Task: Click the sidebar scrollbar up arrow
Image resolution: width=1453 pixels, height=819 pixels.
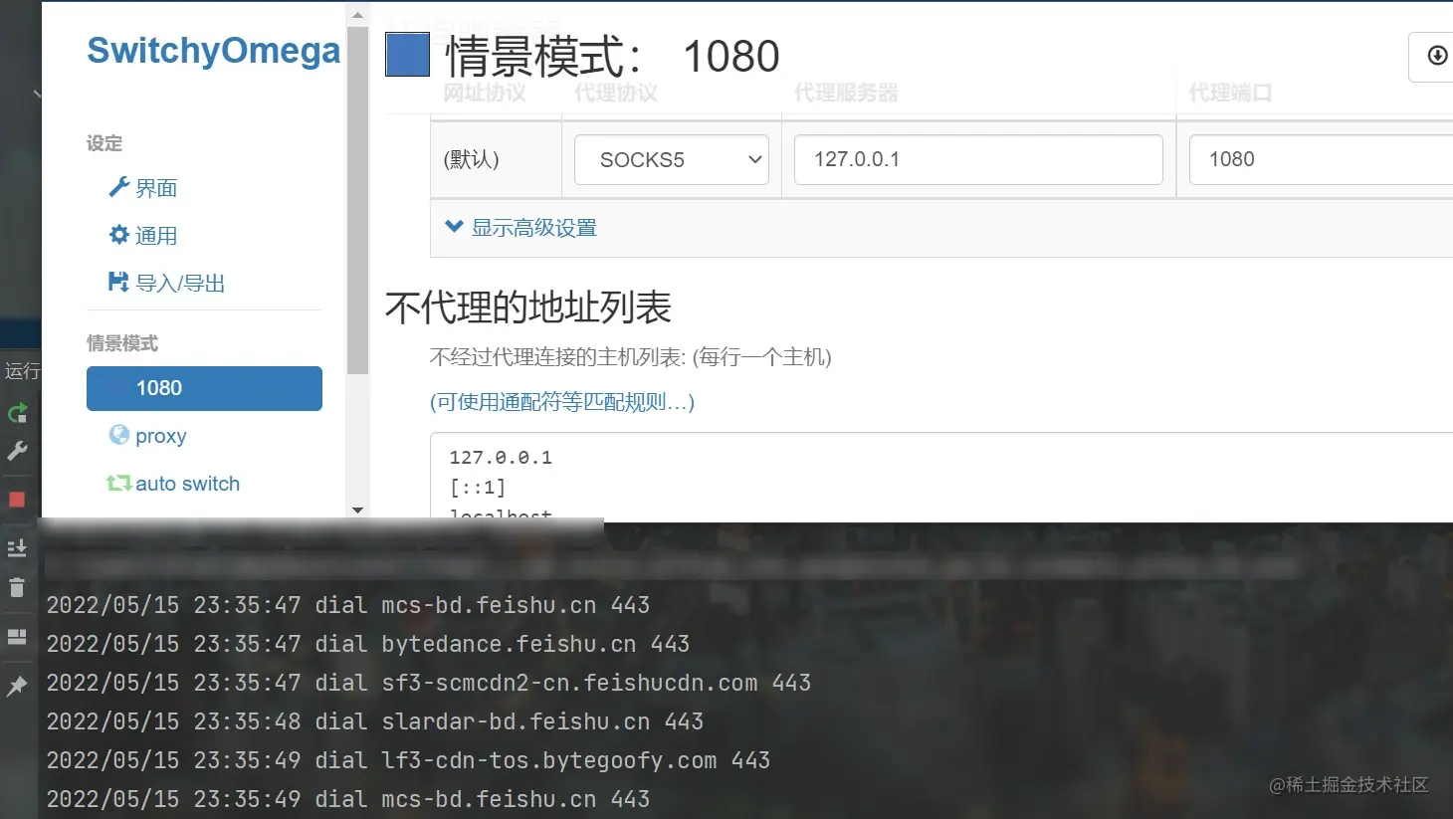Action: (357, 15)
